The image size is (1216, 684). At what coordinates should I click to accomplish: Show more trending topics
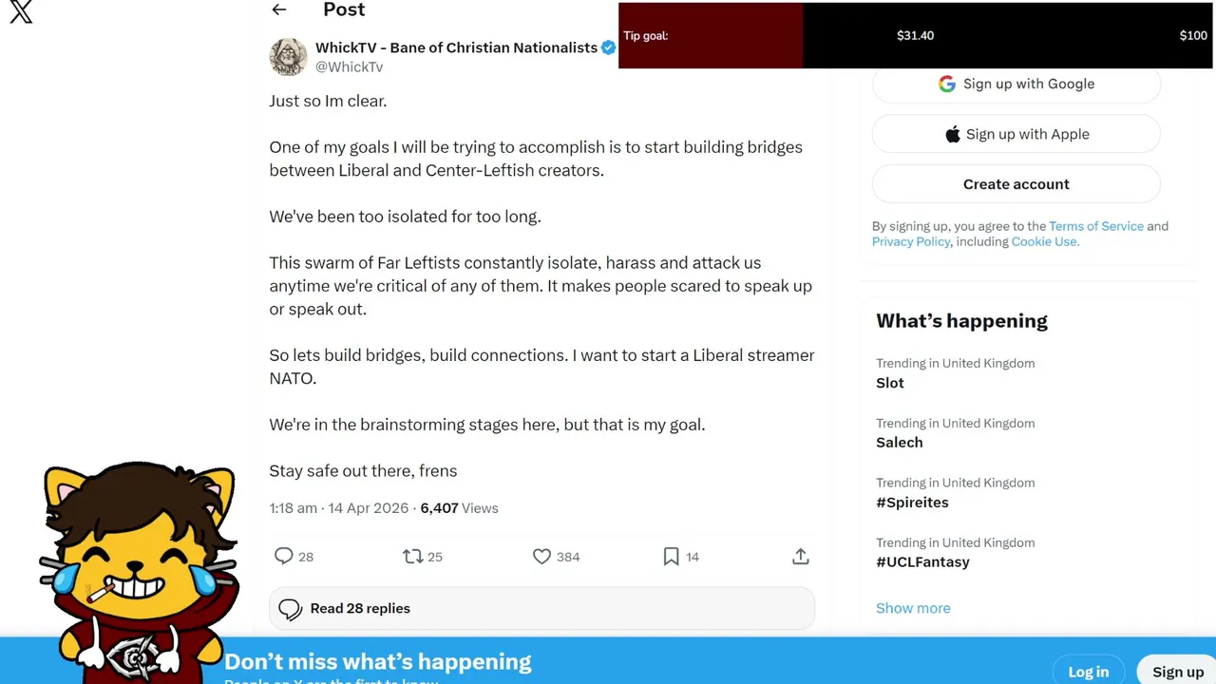(913, 608)
